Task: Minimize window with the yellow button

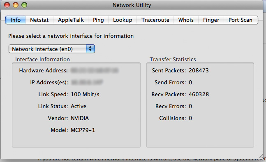Action: 16,5
